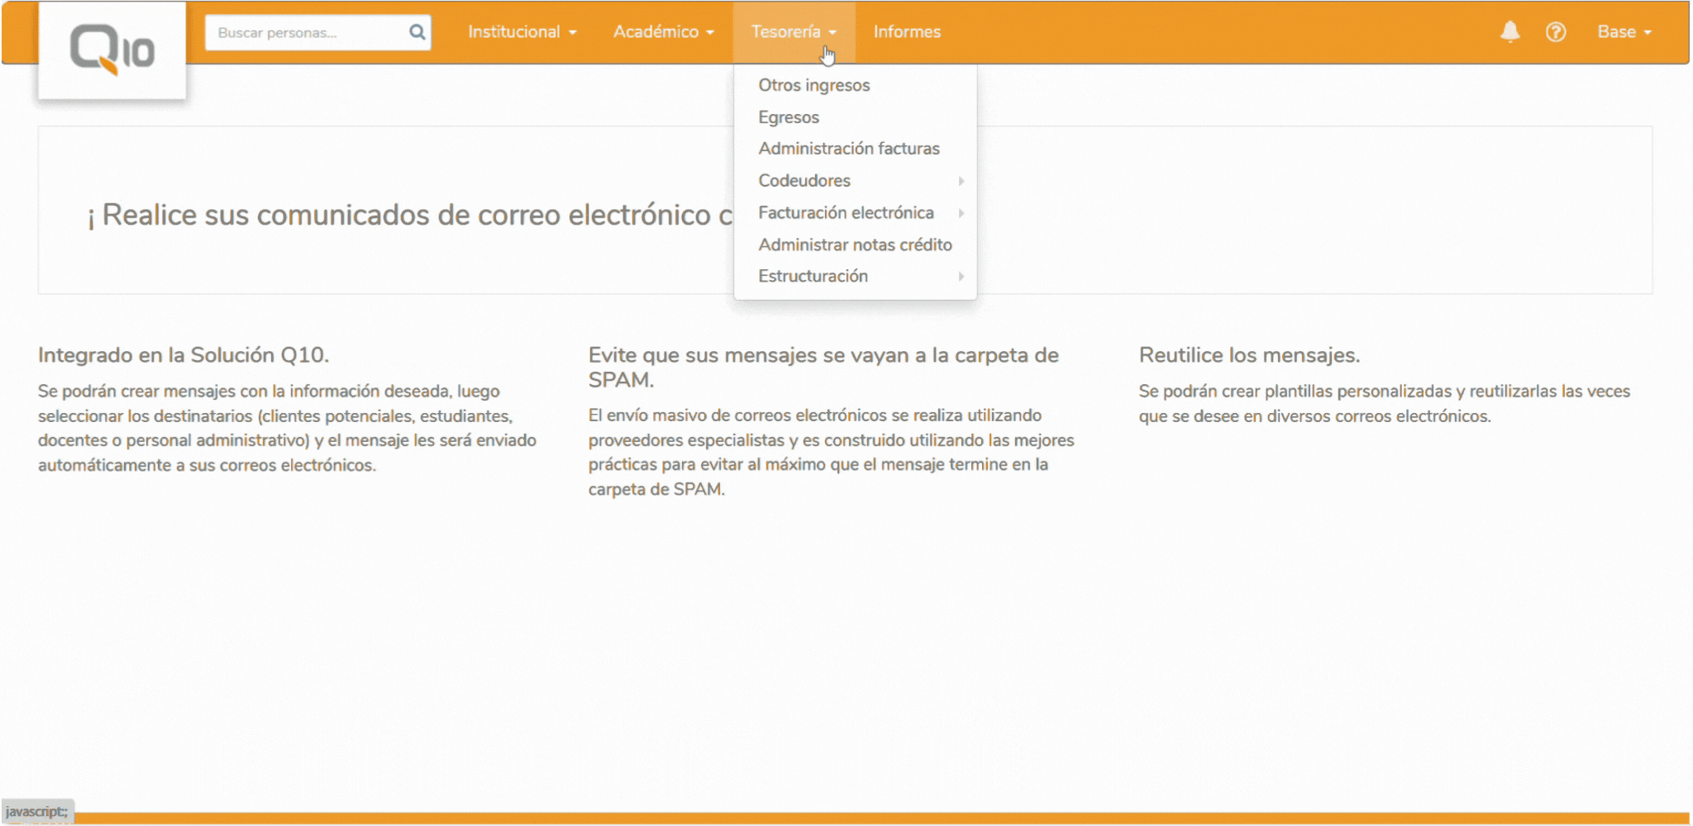The image size is (1693, 826).
Task: Click the search magnifier icon
Action: 417,32
